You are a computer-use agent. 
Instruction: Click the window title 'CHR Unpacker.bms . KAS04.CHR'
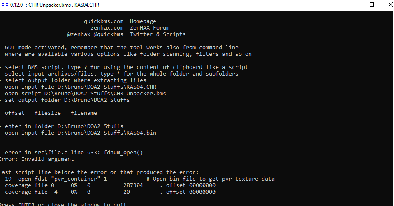[64, 5]
